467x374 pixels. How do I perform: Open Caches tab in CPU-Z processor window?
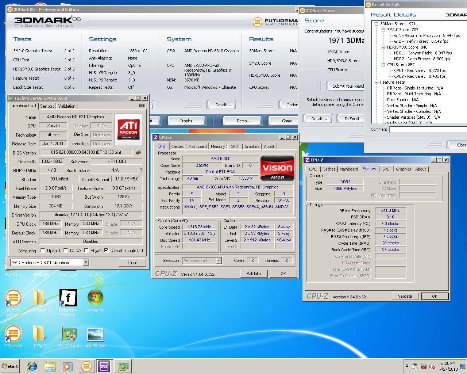pyautogui.click(x=178, y=146)
